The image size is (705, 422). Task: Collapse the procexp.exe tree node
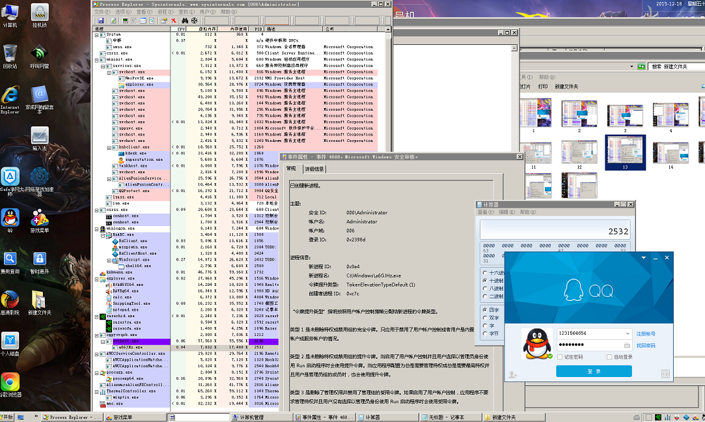96,373
